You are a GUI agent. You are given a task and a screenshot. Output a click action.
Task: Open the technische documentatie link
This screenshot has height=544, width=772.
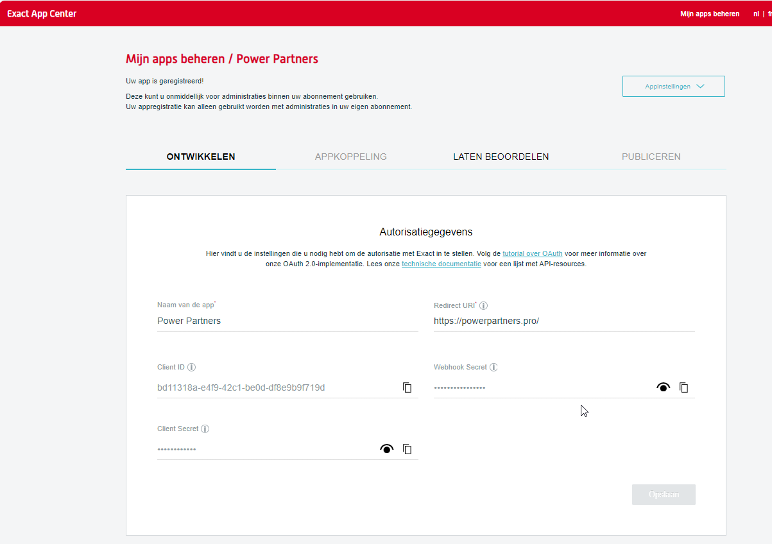coord(442,264)
